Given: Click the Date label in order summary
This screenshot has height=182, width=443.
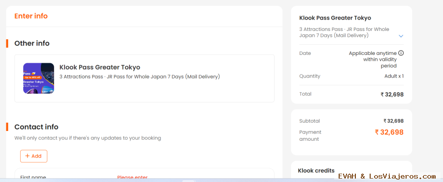Looking at the screenshot, I should click(305, 53).
